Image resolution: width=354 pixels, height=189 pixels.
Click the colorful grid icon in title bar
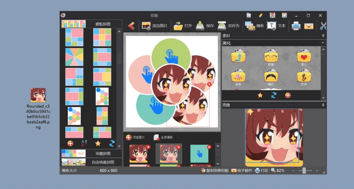pos(284,15)
